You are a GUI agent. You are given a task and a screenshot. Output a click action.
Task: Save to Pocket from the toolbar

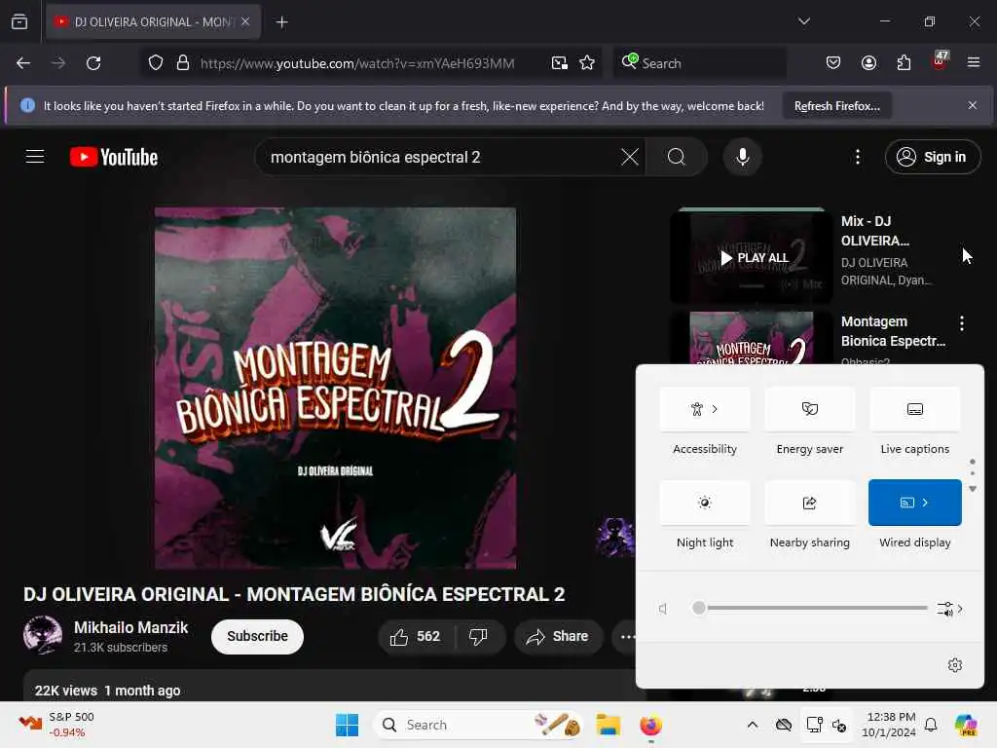(x=833, y=63)
